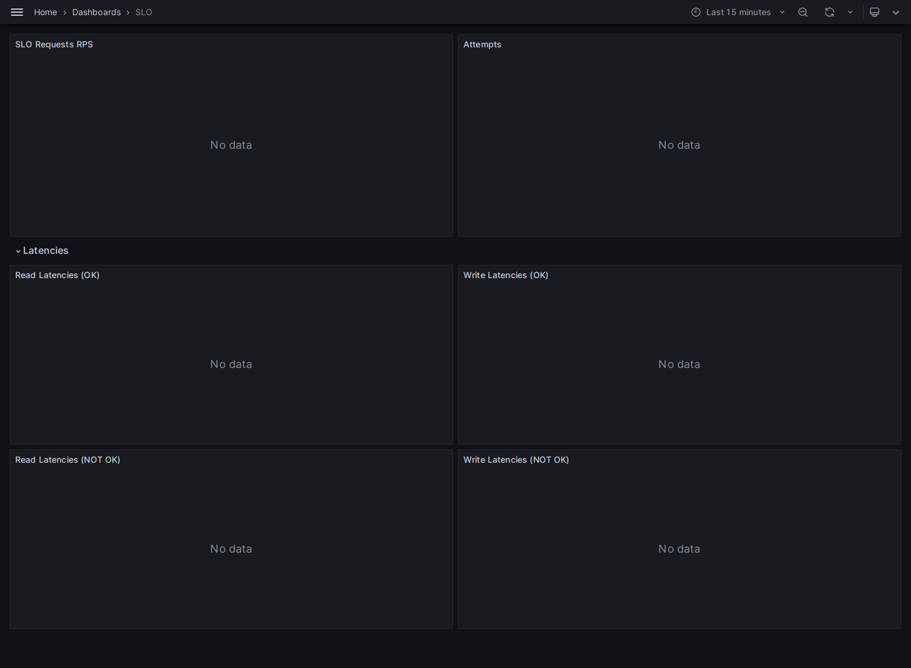911x668 pixels.
Task: Click Read Latencies (OK) panel title
Action: (x=57, y=275)
